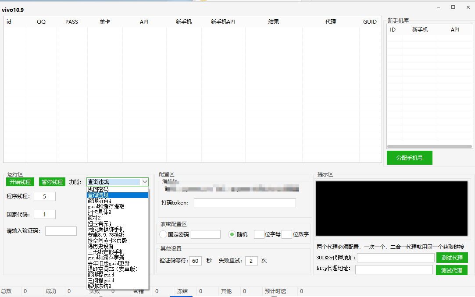The height and width of the screenshot is (297, 475).
Task: Click the 暂停线程 button
Action: point(52,182)
